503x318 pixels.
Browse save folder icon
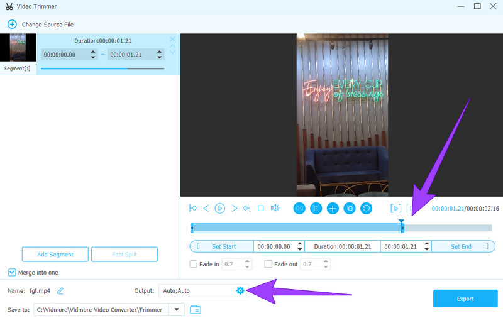click(x=196, y=310)
